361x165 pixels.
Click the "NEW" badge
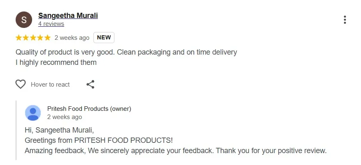pos(104,38)
